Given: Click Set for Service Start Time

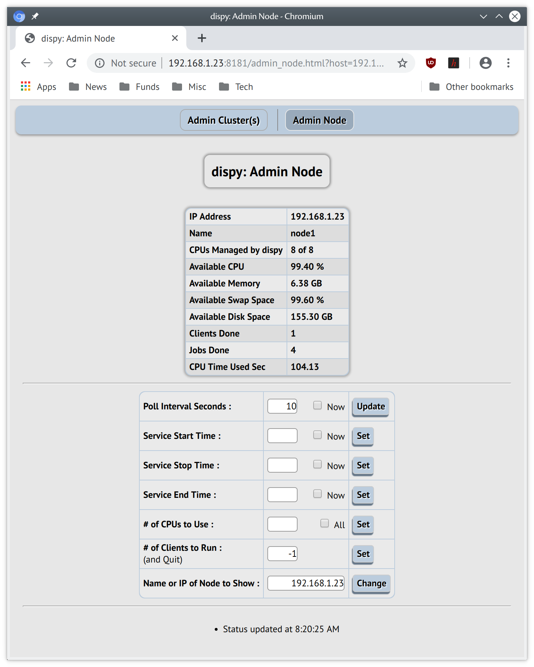Looking at the screenshot, I should [363, 436].
